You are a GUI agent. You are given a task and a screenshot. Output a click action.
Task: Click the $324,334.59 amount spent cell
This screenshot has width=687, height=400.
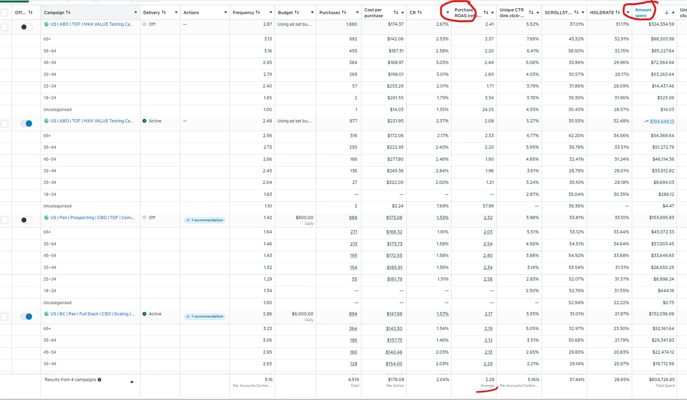pos(661,24)
